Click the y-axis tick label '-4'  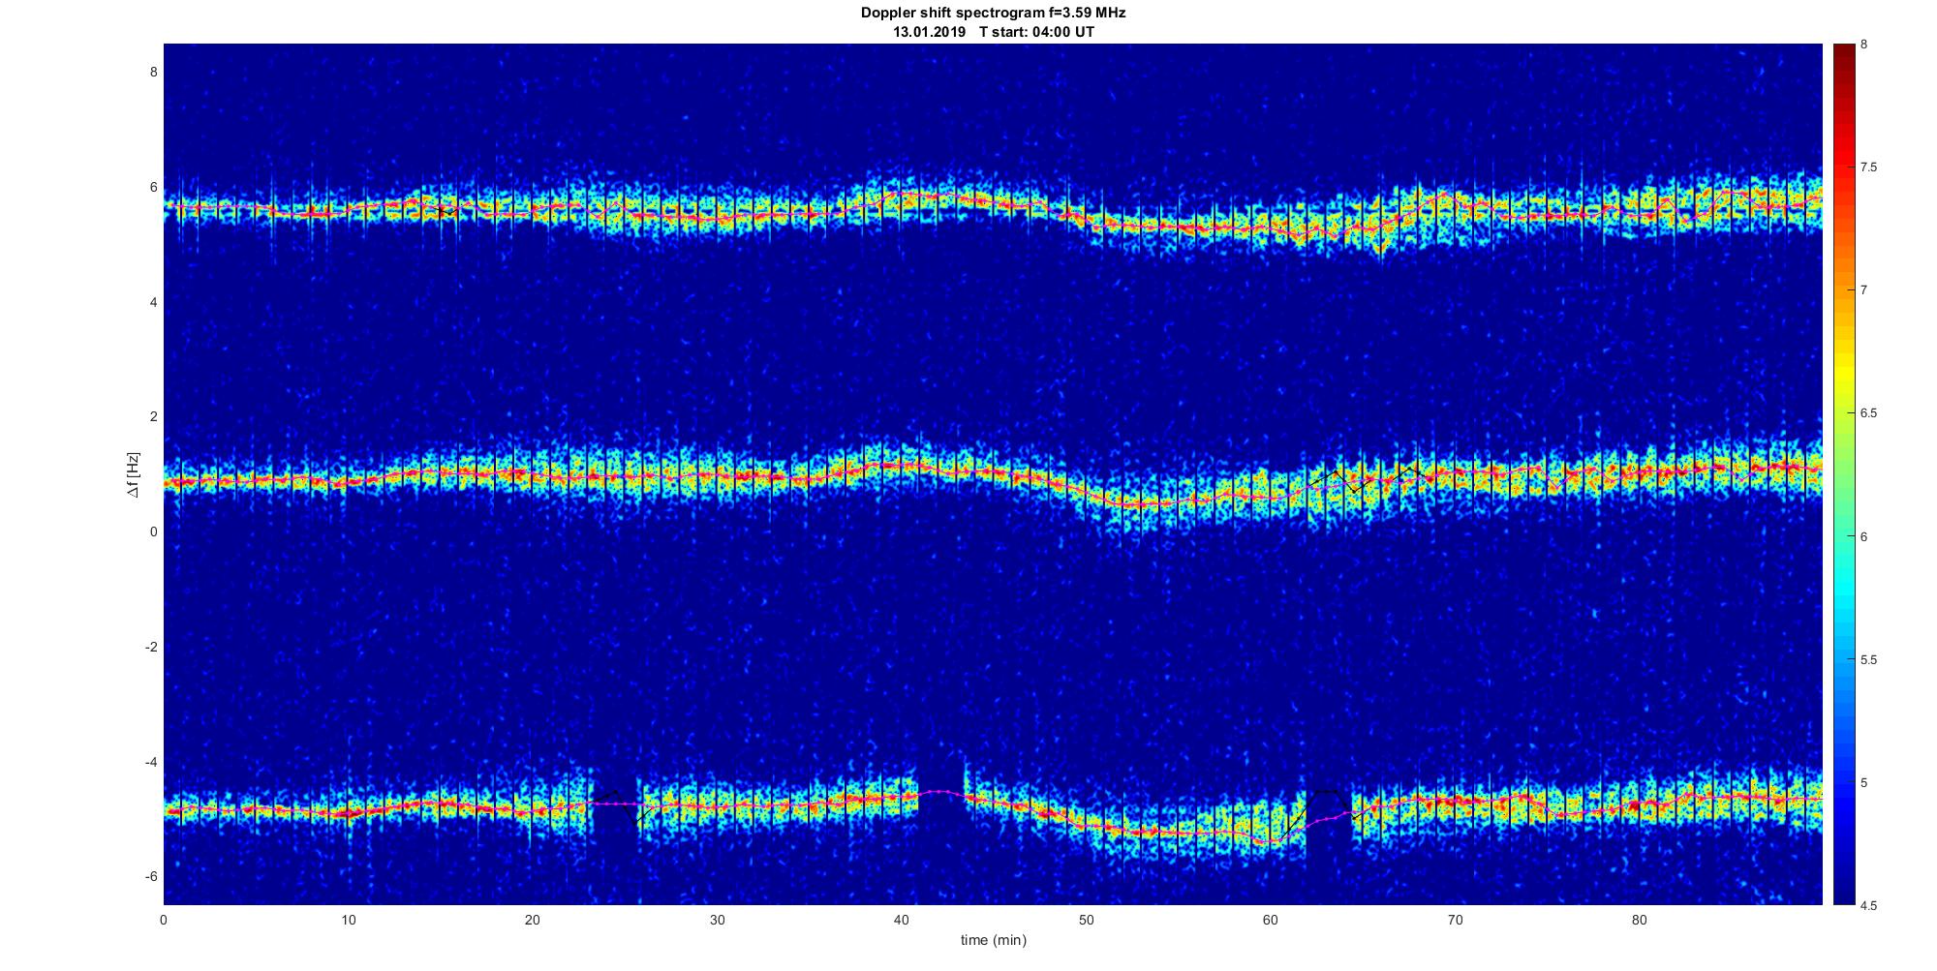click(151, 762)
